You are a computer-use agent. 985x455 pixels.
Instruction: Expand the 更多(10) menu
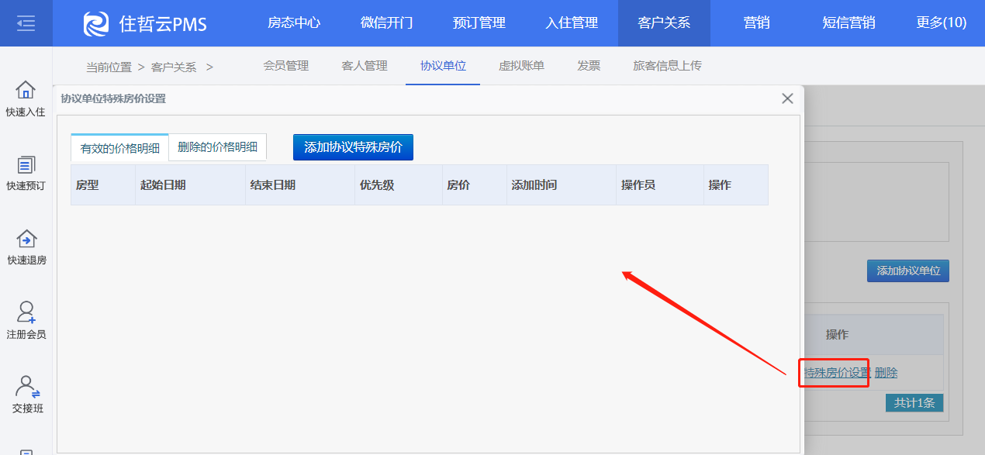point(942,23)
